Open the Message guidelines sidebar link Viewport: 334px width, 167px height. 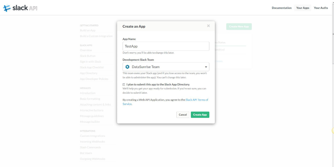tap(92, 116)
